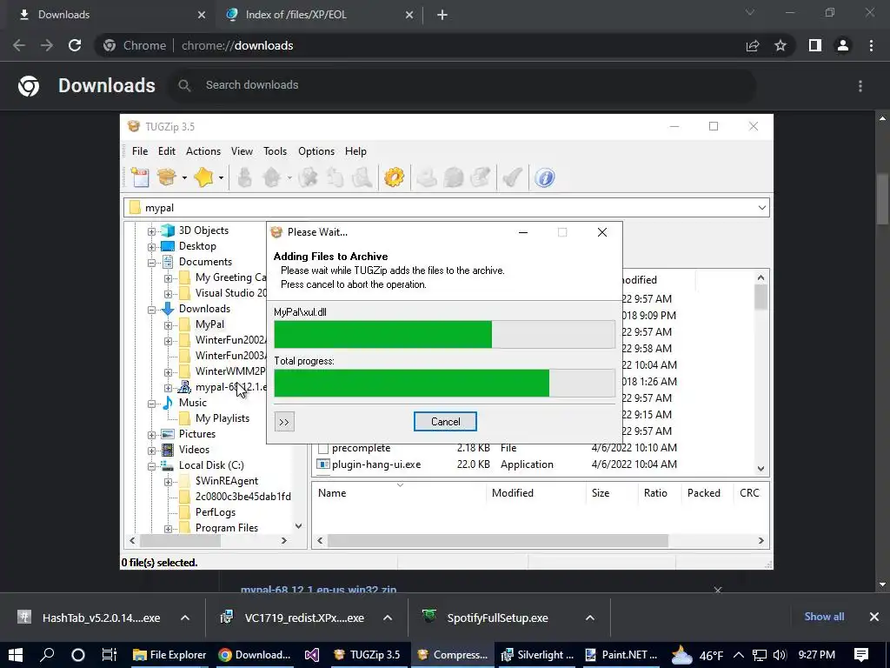Tick the precomplete file checkbox
Image resolution: width=890 pixels, height=668 pixels.
(x=323, y=449)
